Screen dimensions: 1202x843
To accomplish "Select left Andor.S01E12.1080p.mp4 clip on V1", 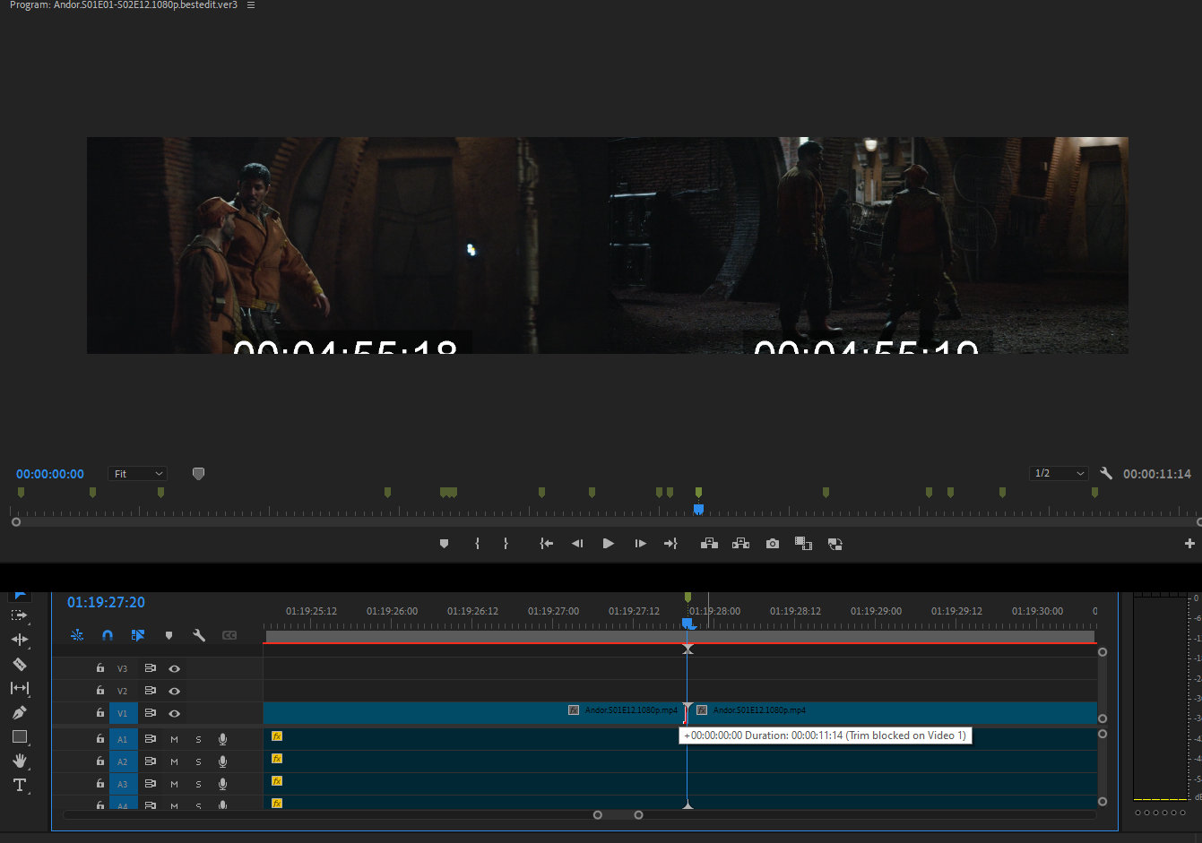I will (x=474, y=712).
